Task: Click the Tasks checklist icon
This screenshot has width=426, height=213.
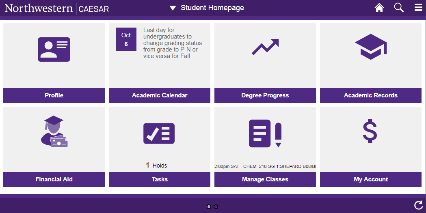Action: [x=159, y=133]
